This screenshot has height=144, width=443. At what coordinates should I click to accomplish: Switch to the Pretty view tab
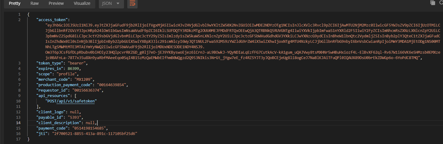(x=15, y=3)
